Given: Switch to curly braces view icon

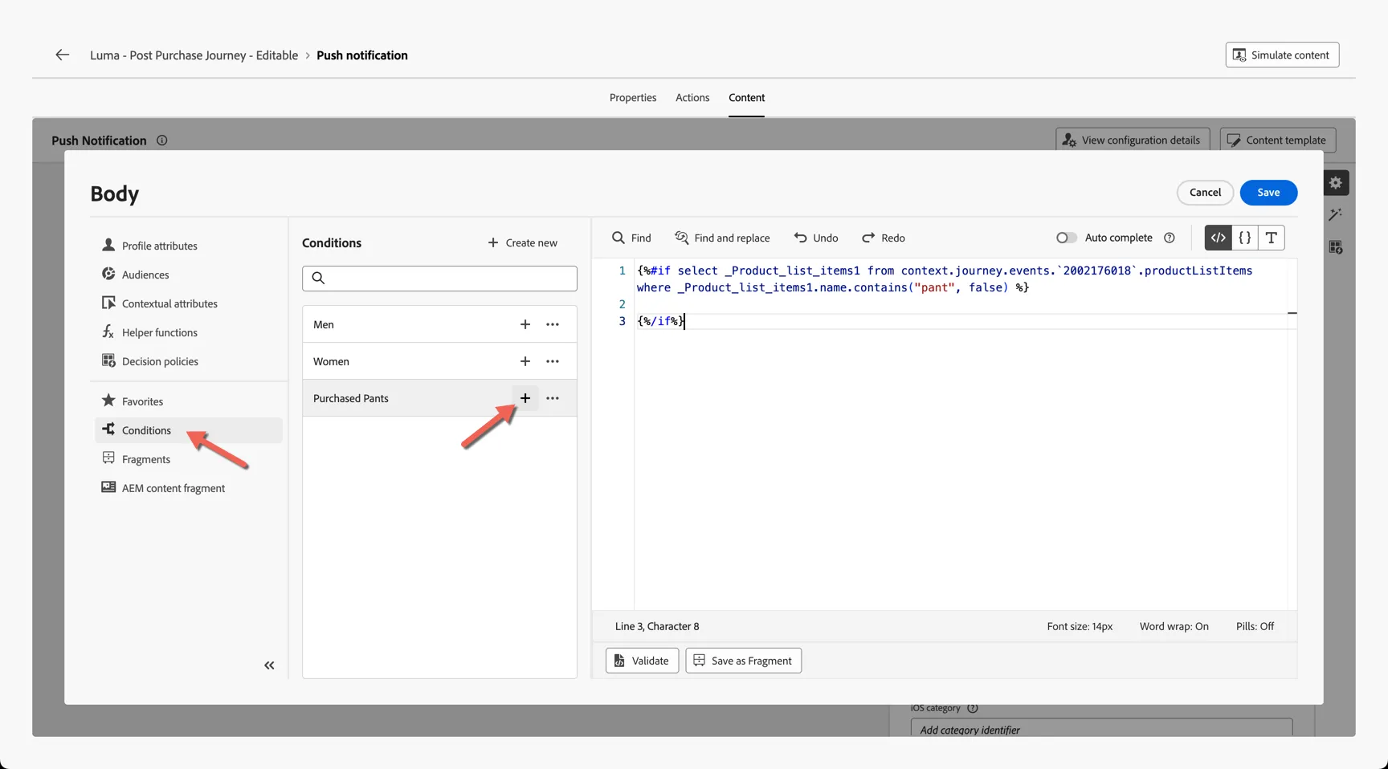Looking at the screenshot, I should [1244, 238].
